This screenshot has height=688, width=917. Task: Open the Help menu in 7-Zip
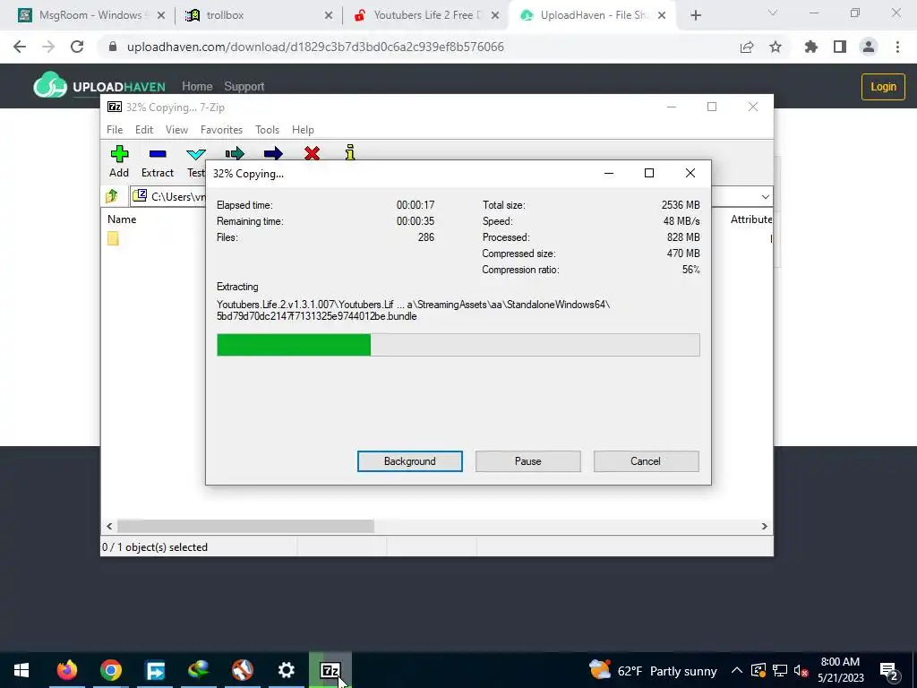pyautogui.click(x=303, y=130)
